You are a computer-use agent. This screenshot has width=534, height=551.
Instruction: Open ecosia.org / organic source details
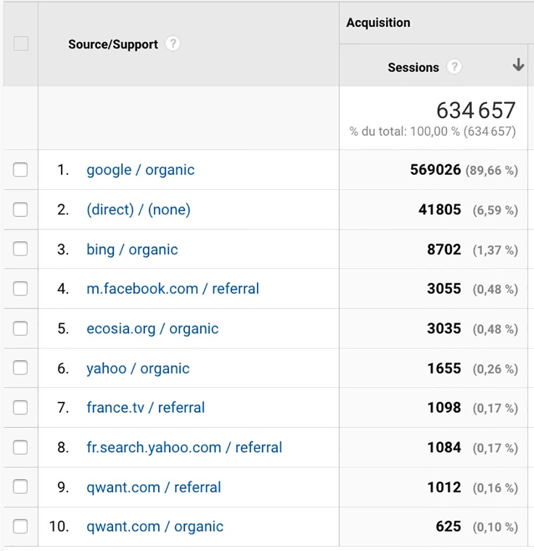[x=152, y=329]
